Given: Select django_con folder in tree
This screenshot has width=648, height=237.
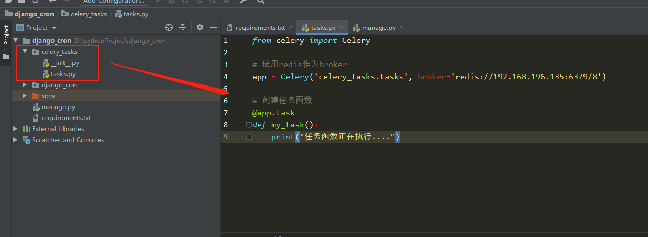Looking at the screenshot, I should pyautogui.click(x=59, y=85).
